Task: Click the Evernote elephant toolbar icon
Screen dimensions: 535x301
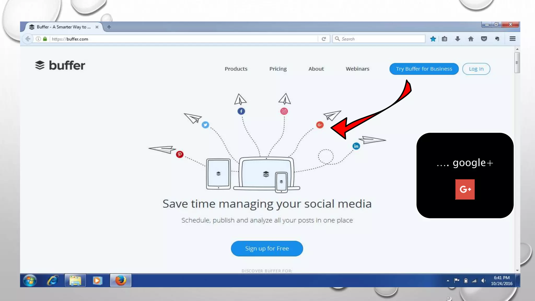Action: pos(497,39)
